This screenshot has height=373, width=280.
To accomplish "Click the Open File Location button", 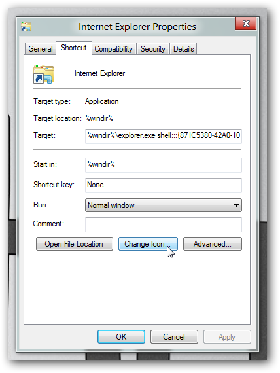I will 75,244.
